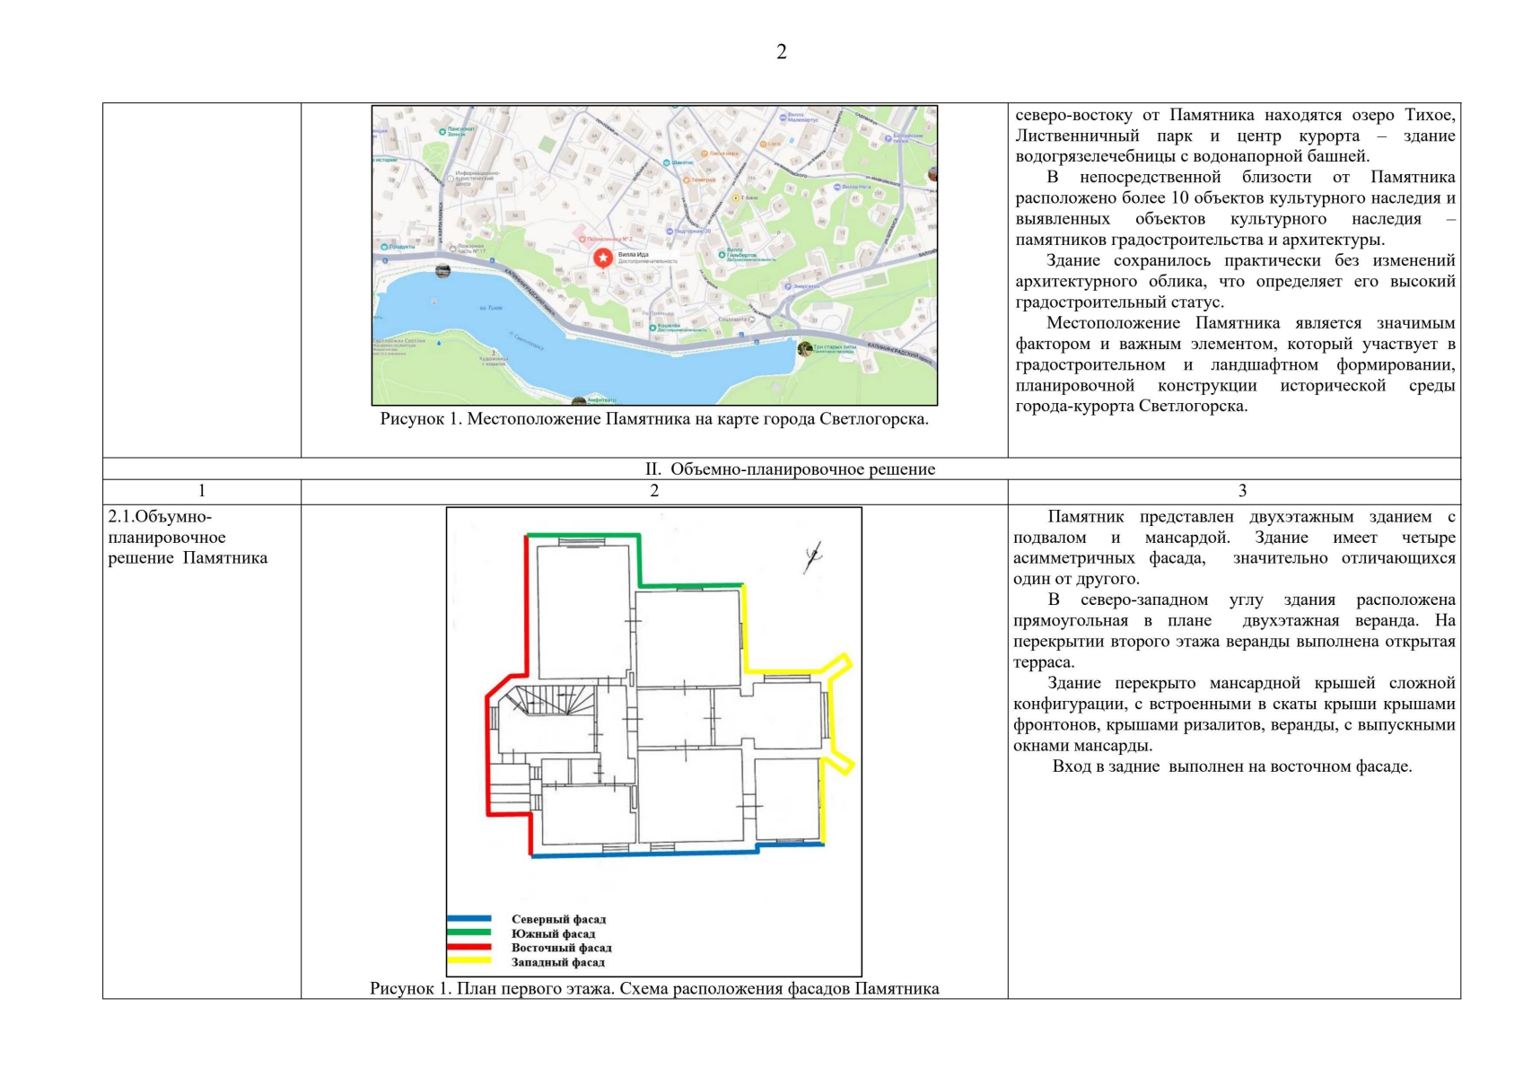The width and height of the screenshot is (1523, 1077).
Task: Click the heading "II. Объемно-планировочное решение"
Action: click(x=790, y=468)
